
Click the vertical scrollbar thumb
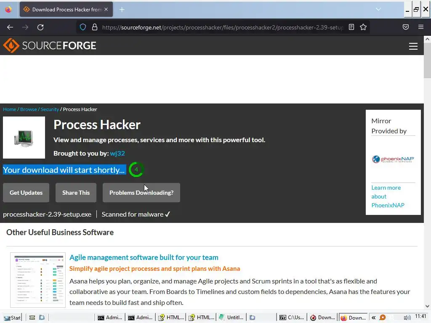point(427,61)
